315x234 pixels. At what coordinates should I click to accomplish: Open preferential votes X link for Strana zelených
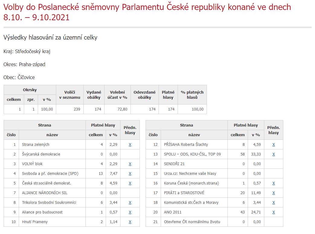coord(130,145)
